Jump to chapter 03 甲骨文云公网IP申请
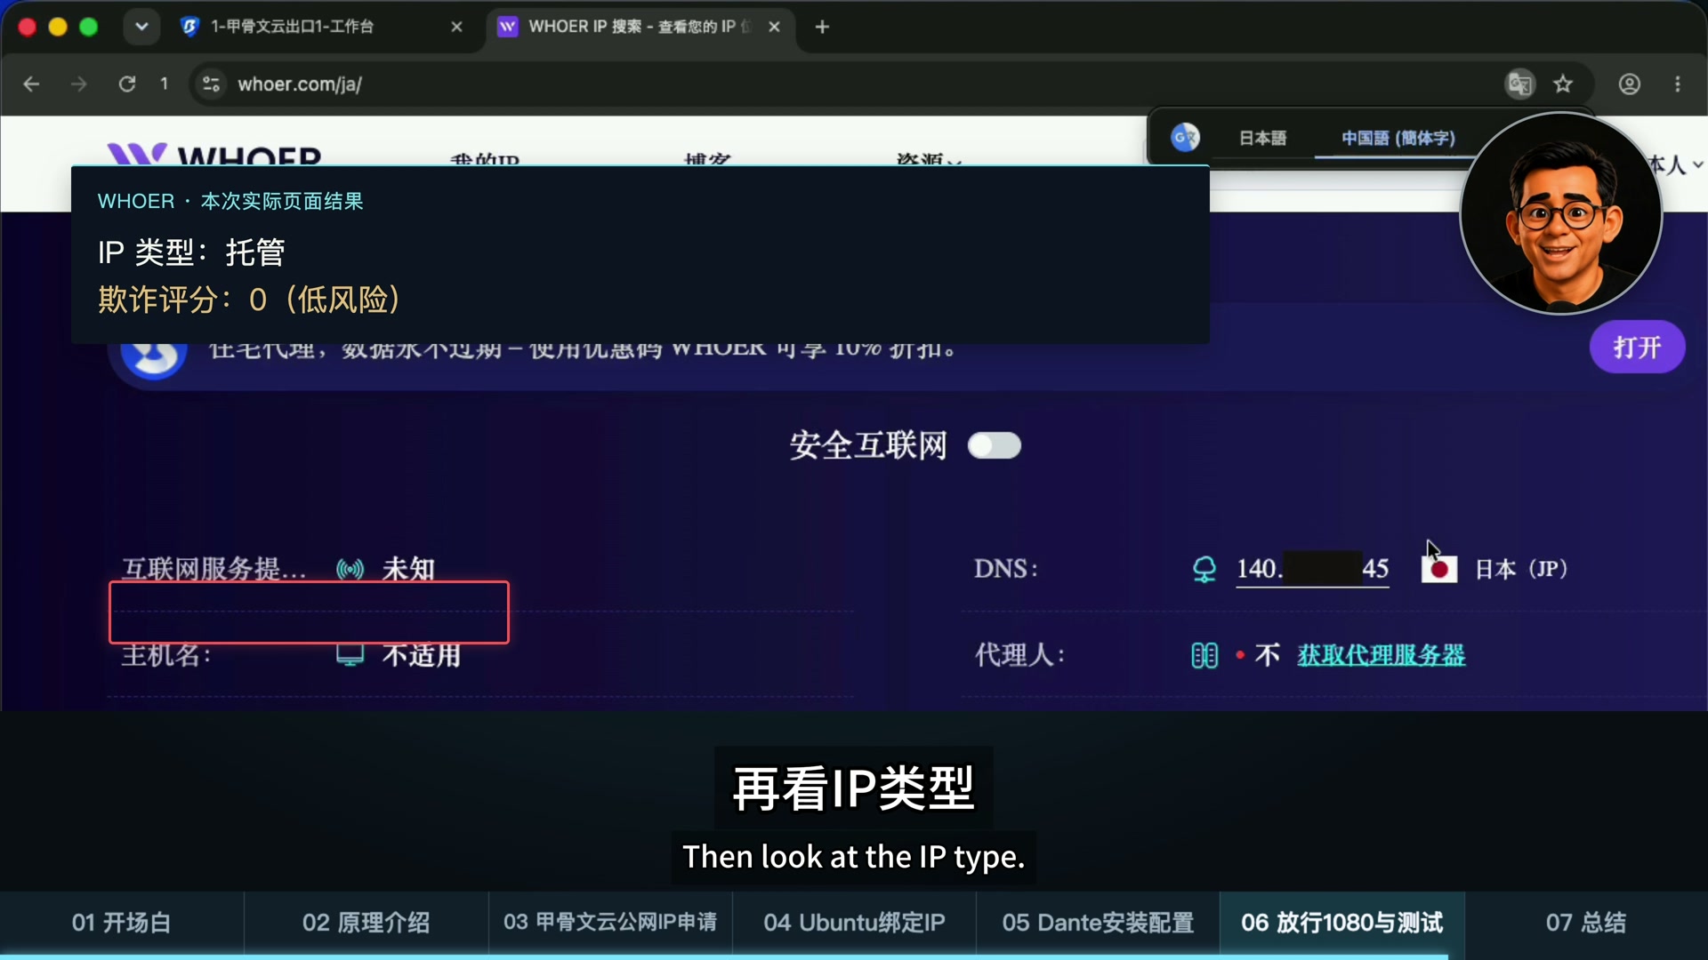 click(x=609, y=923)
